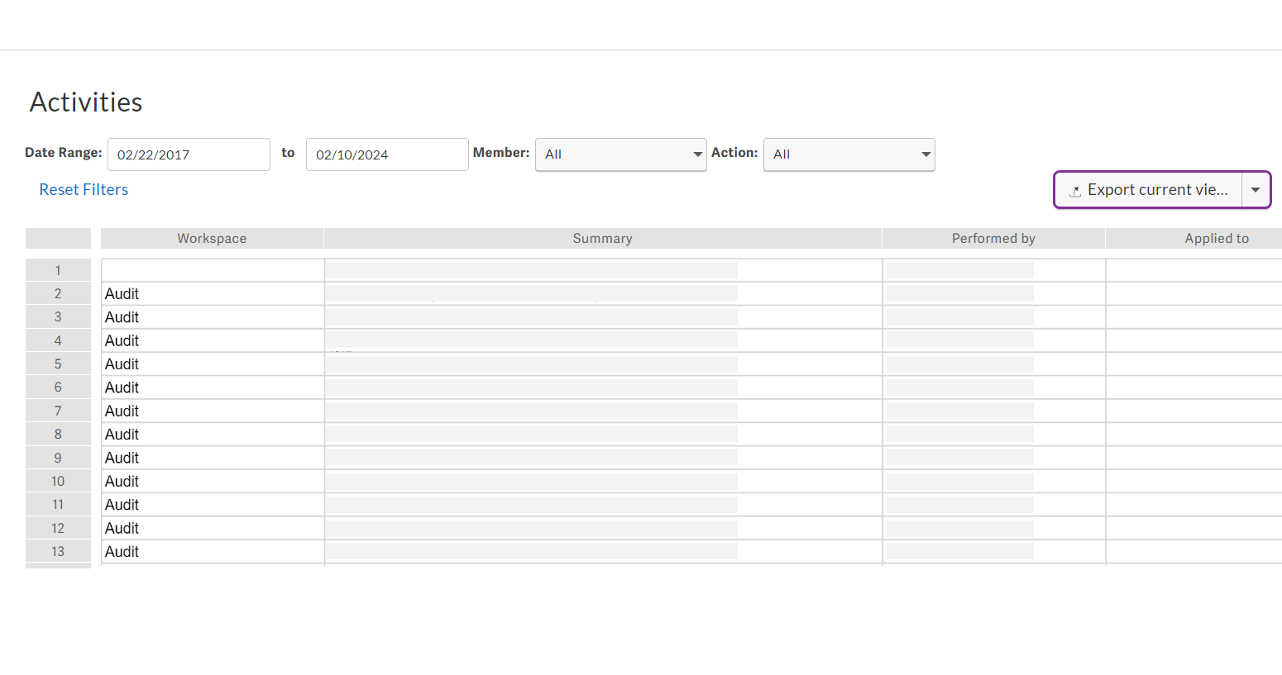Screen dimensions: 1282x675
Task: Select row number 1 header
Action: click(58, 270)
